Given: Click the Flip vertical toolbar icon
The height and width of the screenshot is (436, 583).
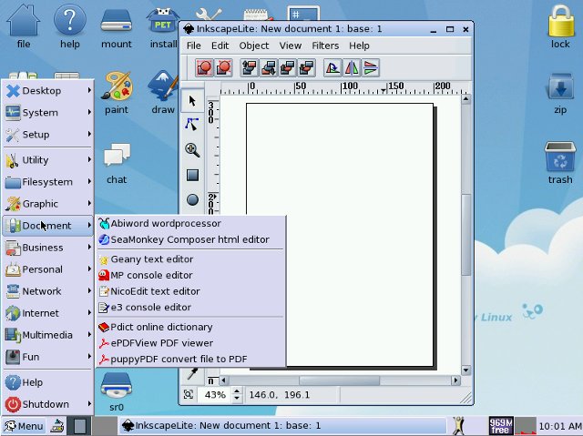Looking at the screenshot, I should (x=371, y=68).
